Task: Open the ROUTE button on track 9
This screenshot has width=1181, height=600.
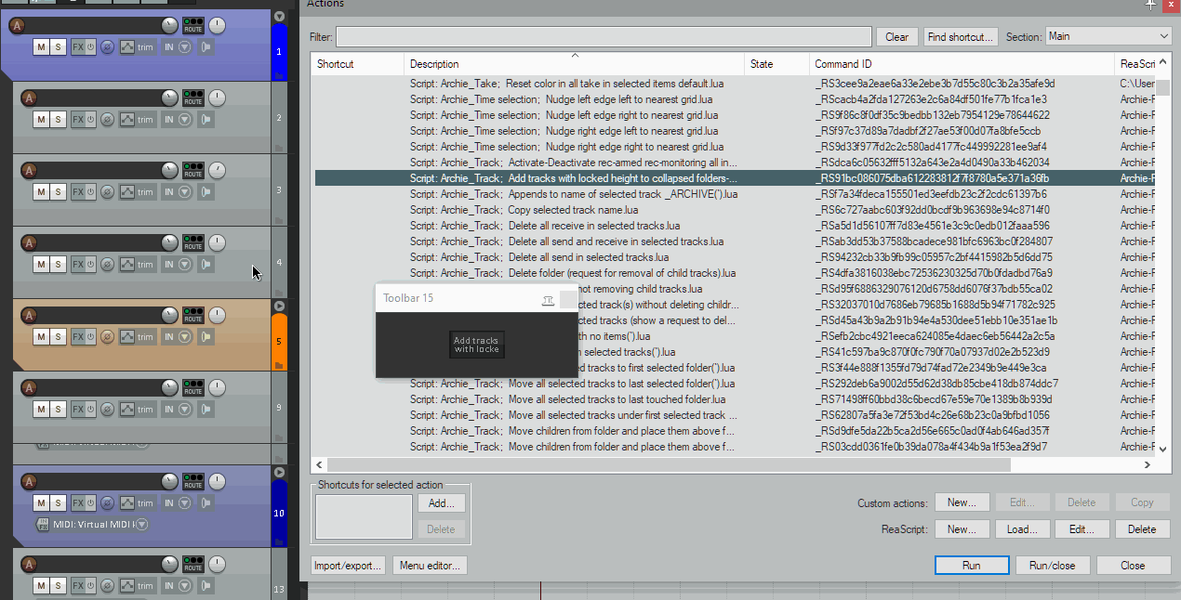Action: (193, 387)
